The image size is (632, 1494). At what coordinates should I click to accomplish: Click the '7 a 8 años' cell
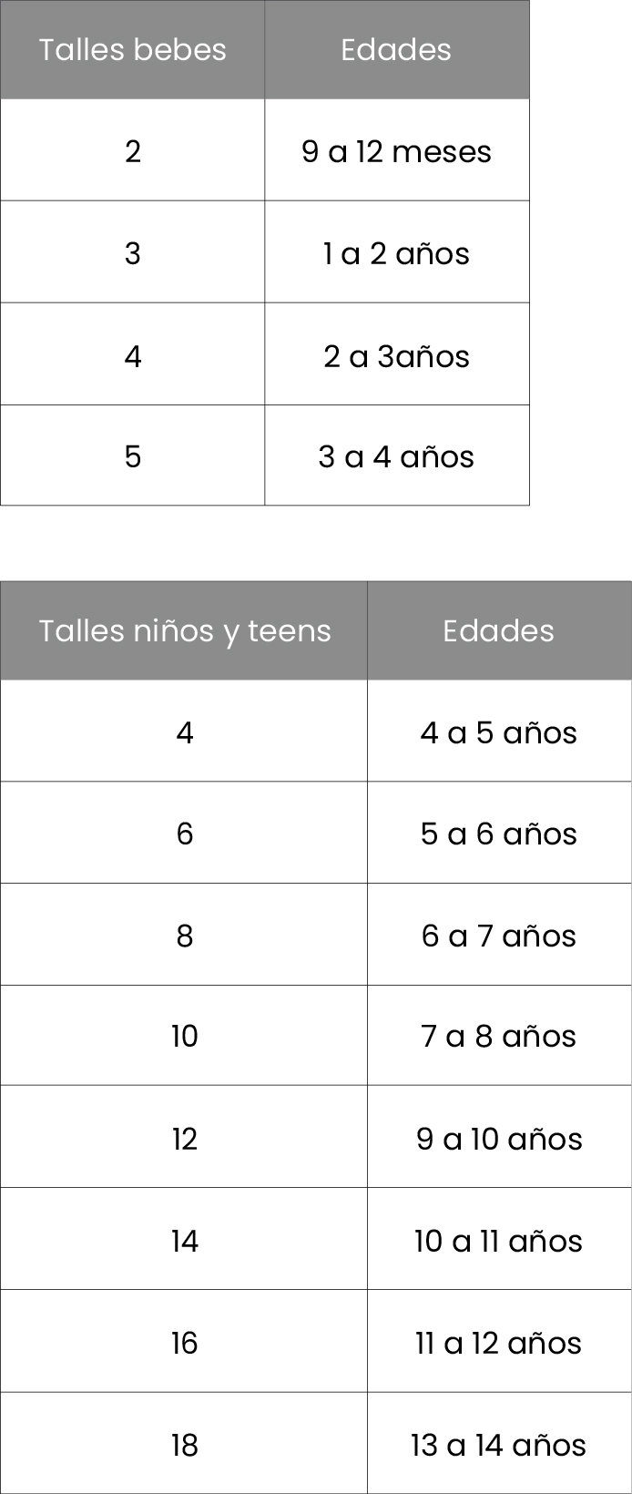(x=499, y=1036)
